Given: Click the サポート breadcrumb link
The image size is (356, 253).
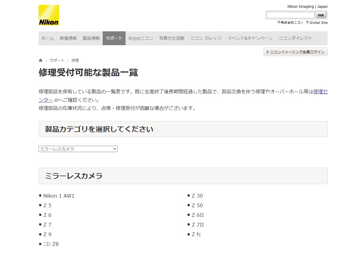Looking at the screenshot, I should tap(57, 61).
